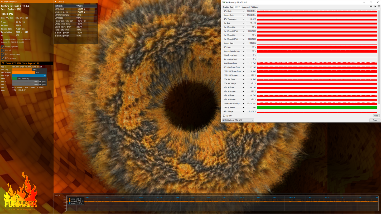Image resolution: width=381 pixels, height=214 pixels.
Task: Click the Frame time 9.584 ms line
Action: (13, 29)
